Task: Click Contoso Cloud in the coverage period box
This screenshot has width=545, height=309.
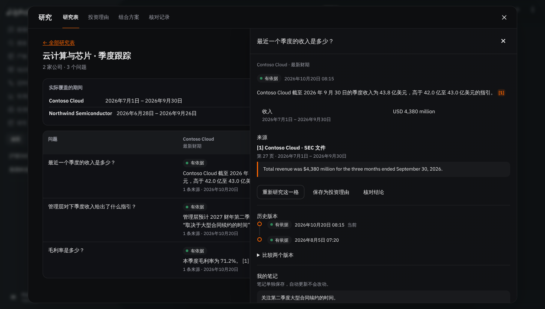Action: (66, 101)
